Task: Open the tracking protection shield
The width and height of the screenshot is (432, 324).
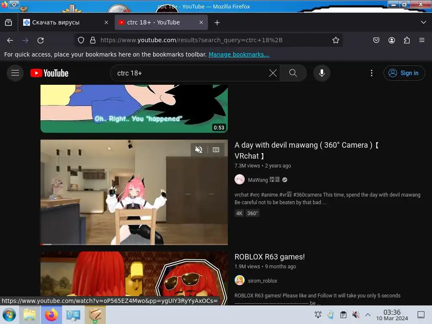Action: [x=81, y=40]
